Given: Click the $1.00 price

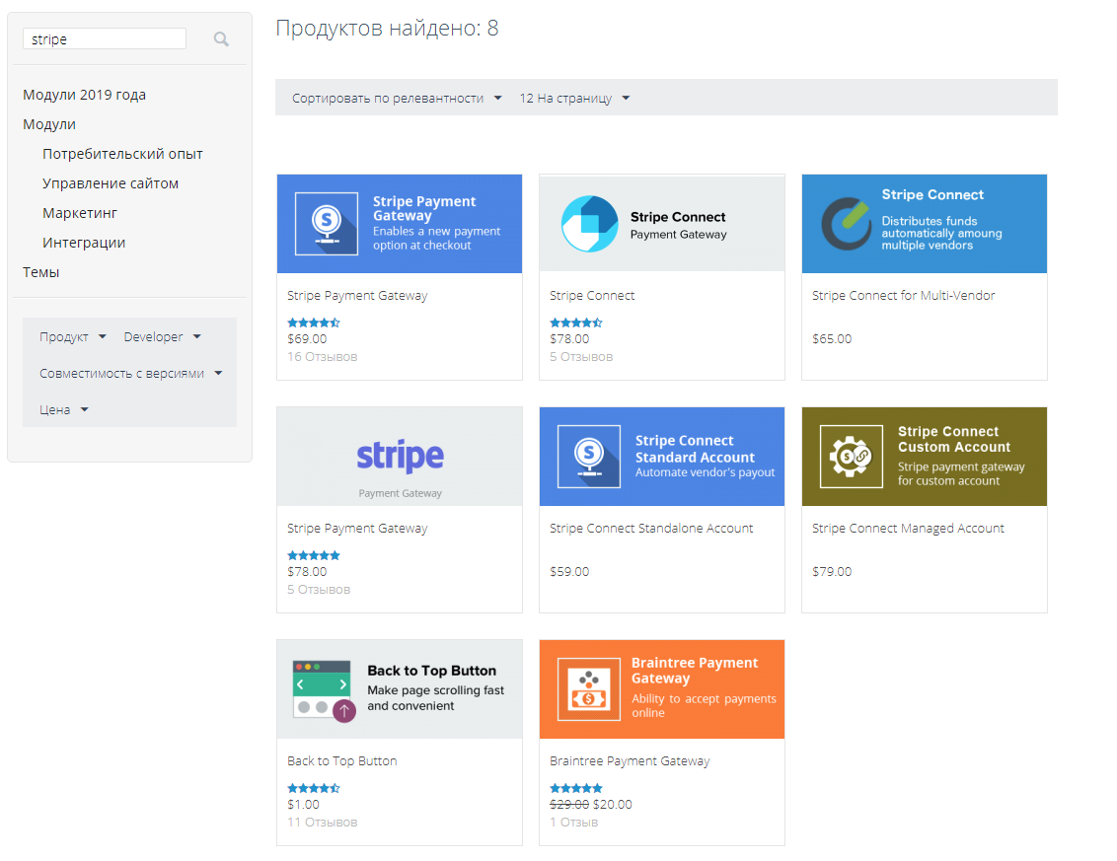Looking at the screenshot, I should point(304,805).
